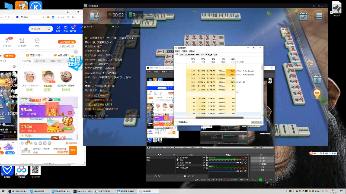Toggle the lock on the topmost OBS source
This screenshot has width=346, height=194.
point(207,158)
